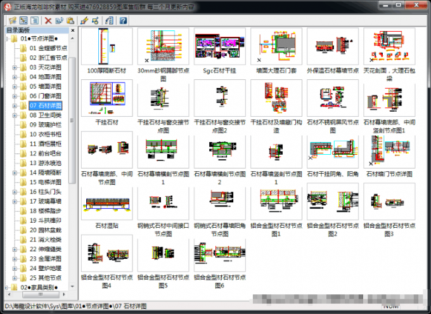Expand the 02●家具类别● root node
Viewport: 431px width, 314px height.
coord(6,287)
